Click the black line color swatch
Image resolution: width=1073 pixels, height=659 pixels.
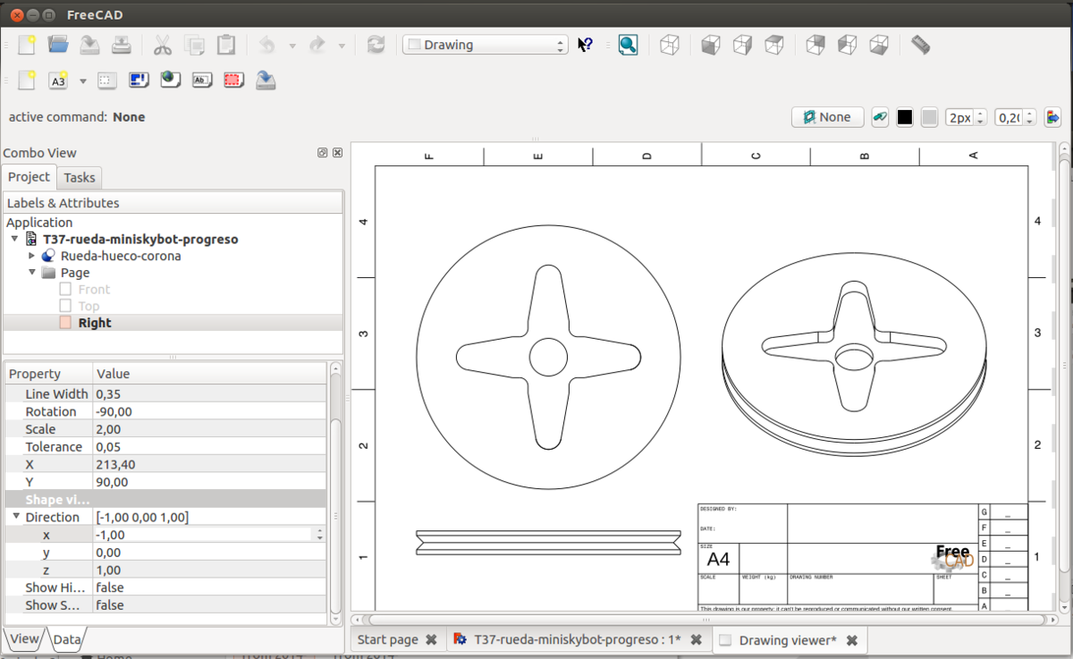tap(905, 117)
